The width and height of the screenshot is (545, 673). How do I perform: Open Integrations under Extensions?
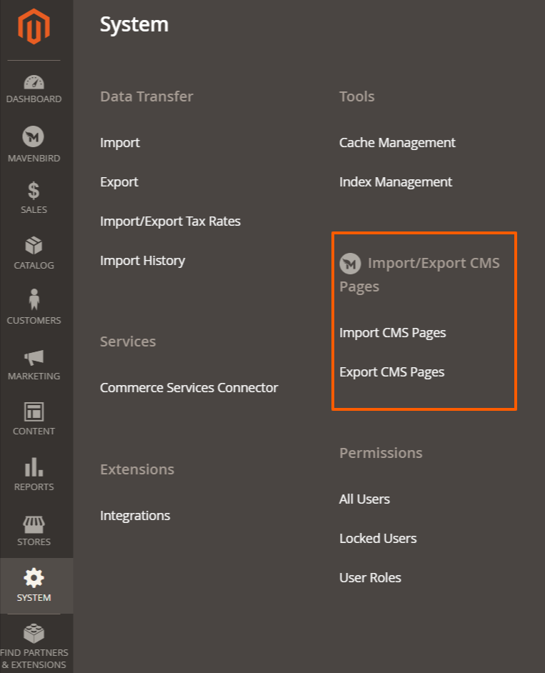point(135,516)
